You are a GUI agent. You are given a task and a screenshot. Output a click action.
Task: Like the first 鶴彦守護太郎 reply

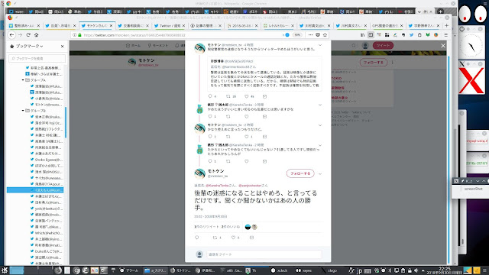tap(246, 117)
